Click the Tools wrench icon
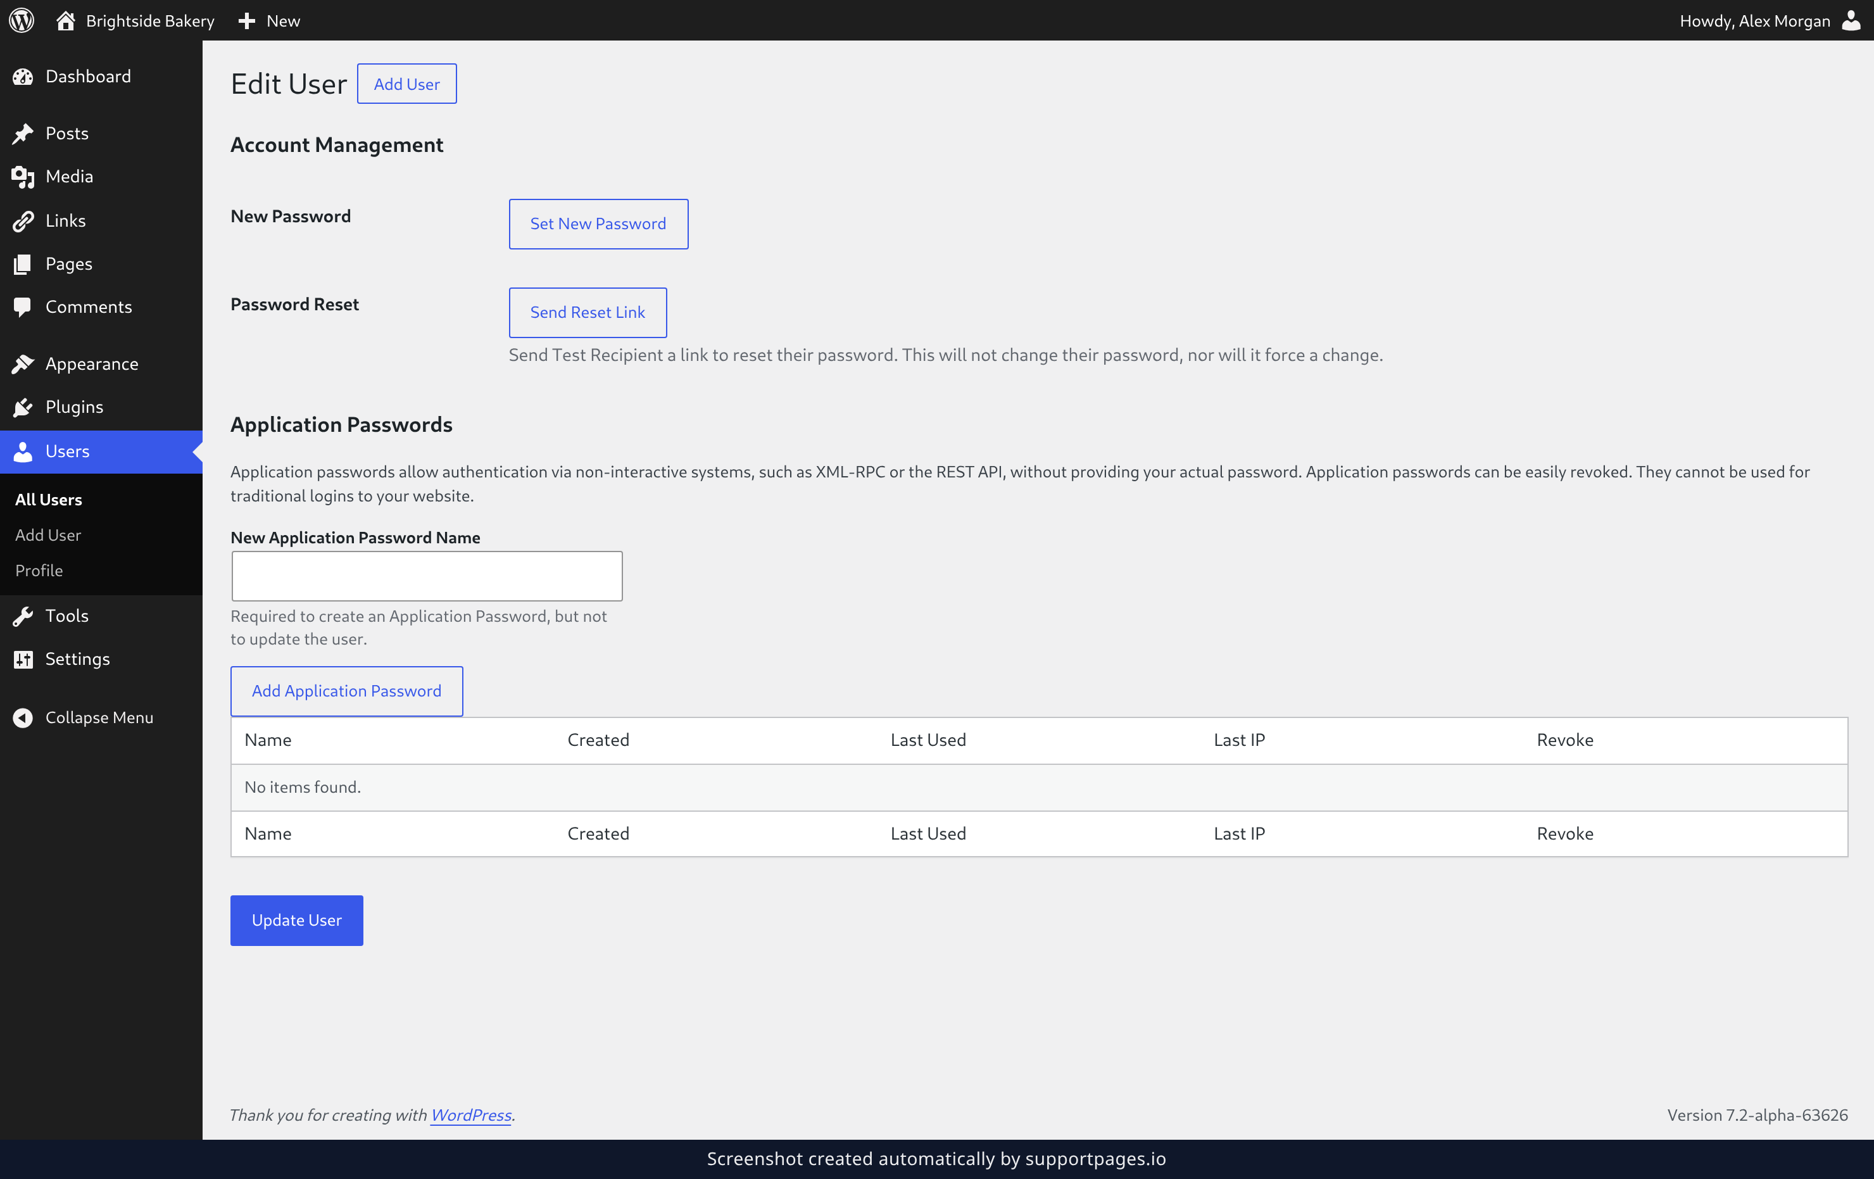 [x=23, y=616]
